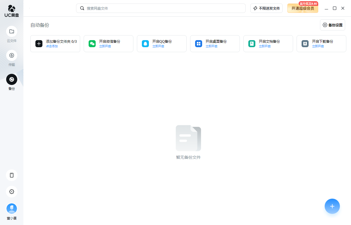Click the UC网盘 logo

(x=12, y=11)
